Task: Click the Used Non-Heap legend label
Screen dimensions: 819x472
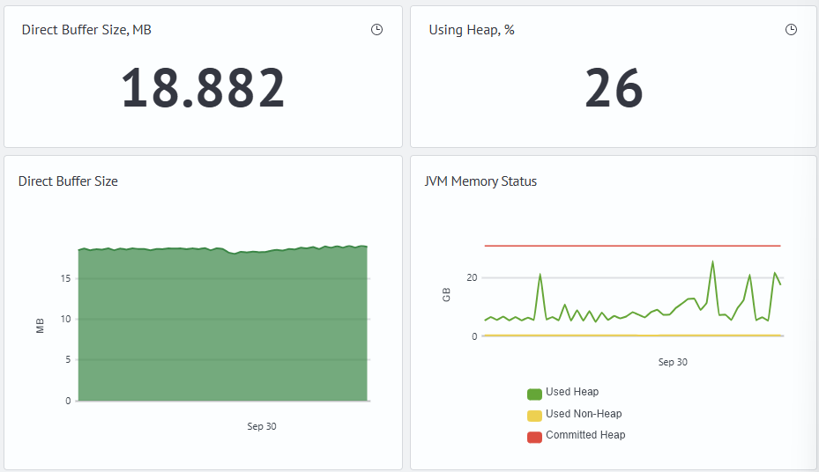Action: click(x=584, y=414)
